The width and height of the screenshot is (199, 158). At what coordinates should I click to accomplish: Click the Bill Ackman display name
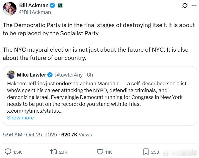tap(34, 5)
